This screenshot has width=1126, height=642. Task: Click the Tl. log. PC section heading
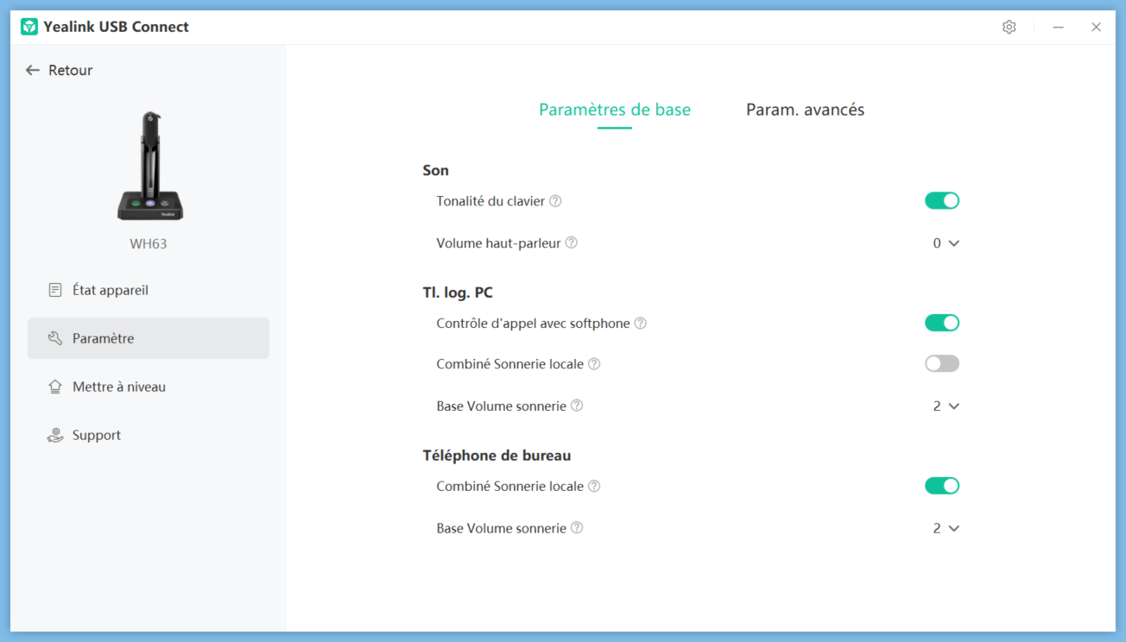[458, 293]
